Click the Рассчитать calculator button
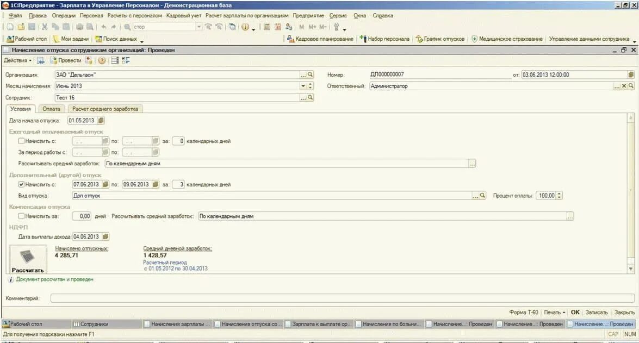 [28, 259]
